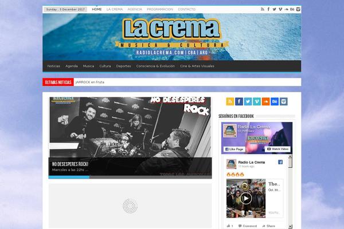Click Radio La Crema page profile picture
Viewport: 344px width, 229px height.
coord(230,131)
